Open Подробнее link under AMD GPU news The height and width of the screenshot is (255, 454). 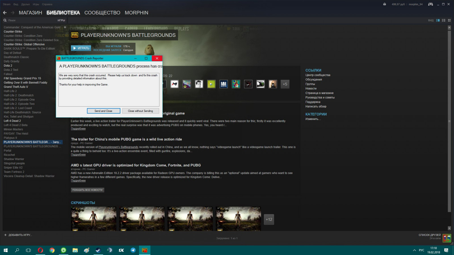click(x=78, y=180)
